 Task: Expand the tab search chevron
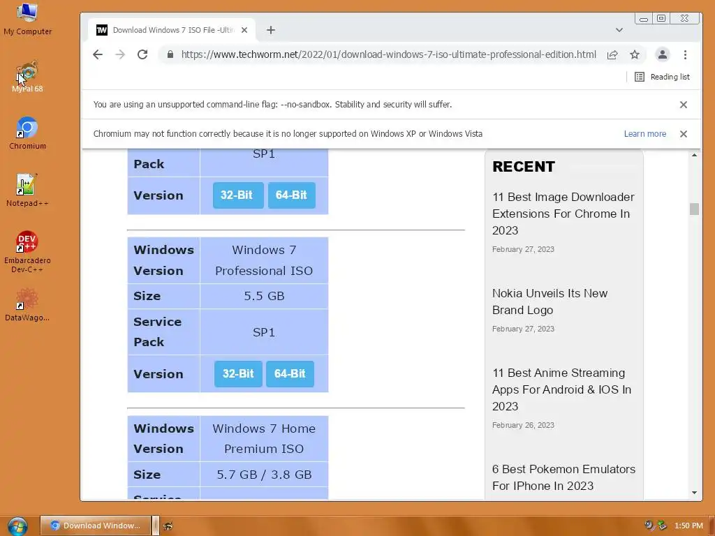(x=619, y=30)
